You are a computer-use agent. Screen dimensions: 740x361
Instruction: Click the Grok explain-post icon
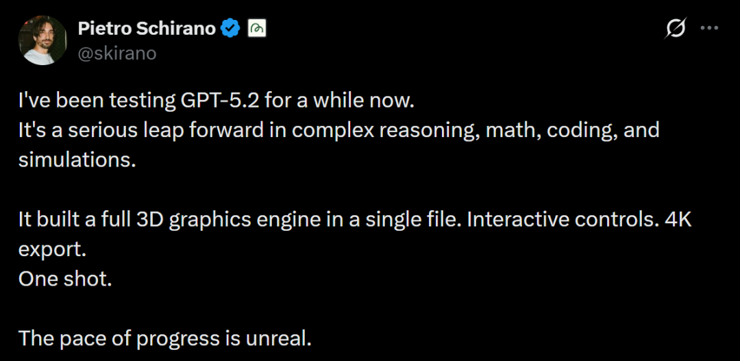pos(675,28)
